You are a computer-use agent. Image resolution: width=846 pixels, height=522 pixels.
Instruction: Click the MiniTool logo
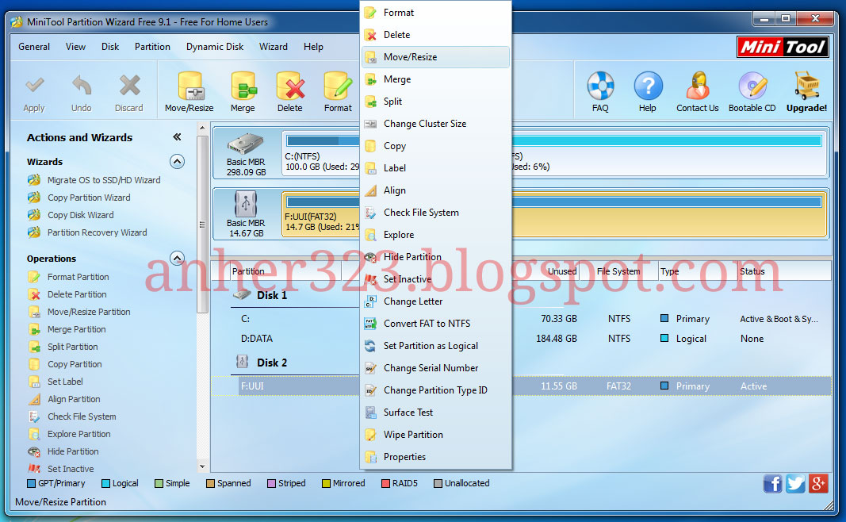[783, 47]
